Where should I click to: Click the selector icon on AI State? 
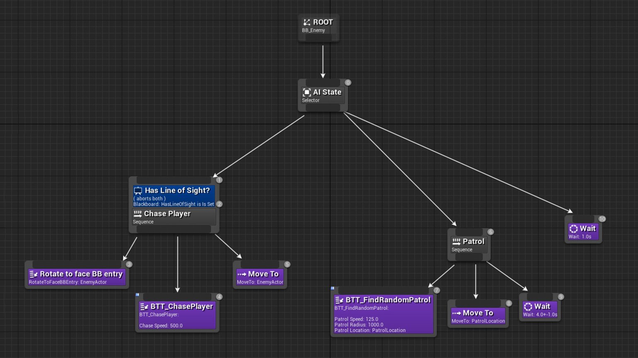307,92
